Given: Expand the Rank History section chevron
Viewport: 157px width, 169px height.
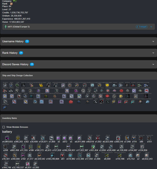Looking at the screenshot, I should (153, 53).
